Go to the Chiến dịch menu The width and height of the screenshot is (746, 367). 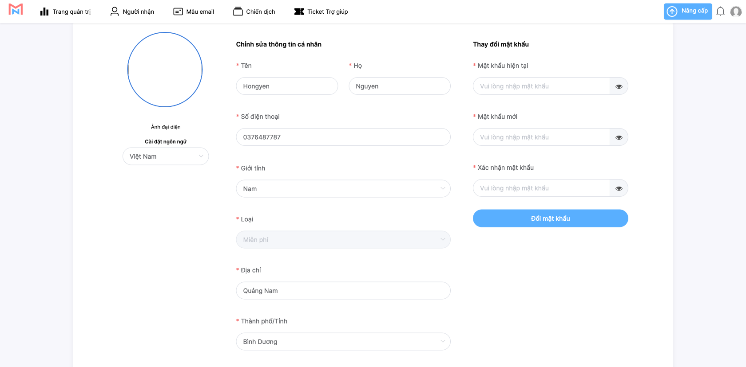coord(260,12)
